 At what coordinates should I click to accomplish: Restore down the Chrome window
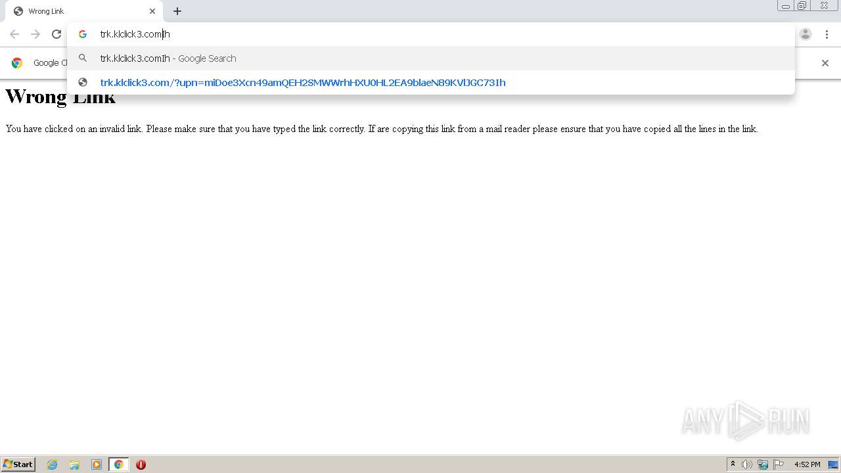pyautogui.click(x=802, y=5)
